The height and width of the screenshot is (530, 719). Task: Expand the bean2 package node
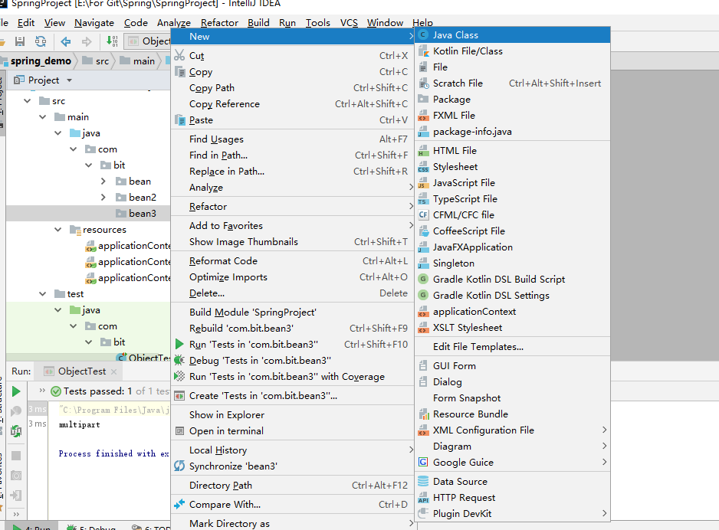point(103,198)
